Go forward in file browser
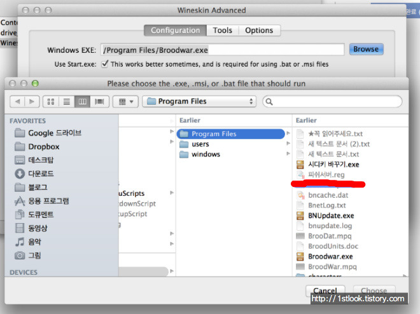The height and width of the screenshot is (314, 420). pyautogui.click(x=32, y=102)
